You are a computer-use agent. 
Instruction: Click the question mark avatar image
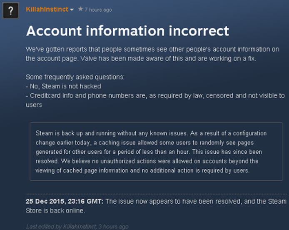[10, 10]
